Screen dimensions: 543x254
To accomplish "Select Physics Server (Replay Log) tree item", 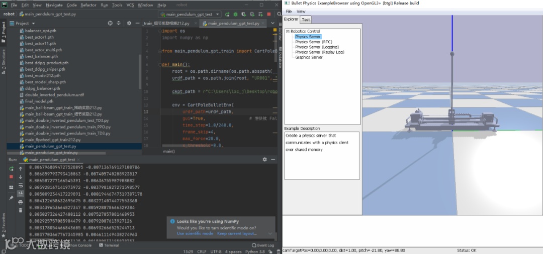I will click(x=320, y=52).
